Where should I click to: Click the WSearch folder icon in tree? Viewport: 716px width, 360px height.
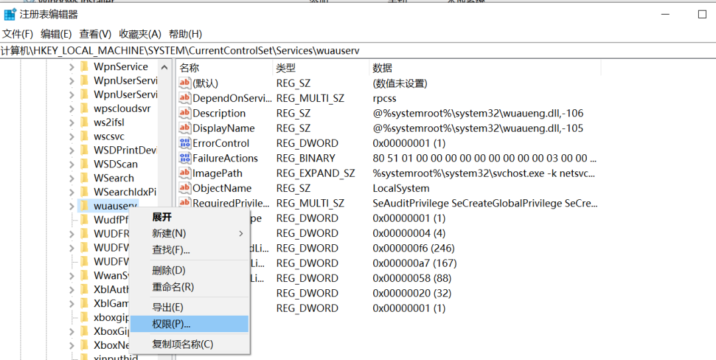84,178
